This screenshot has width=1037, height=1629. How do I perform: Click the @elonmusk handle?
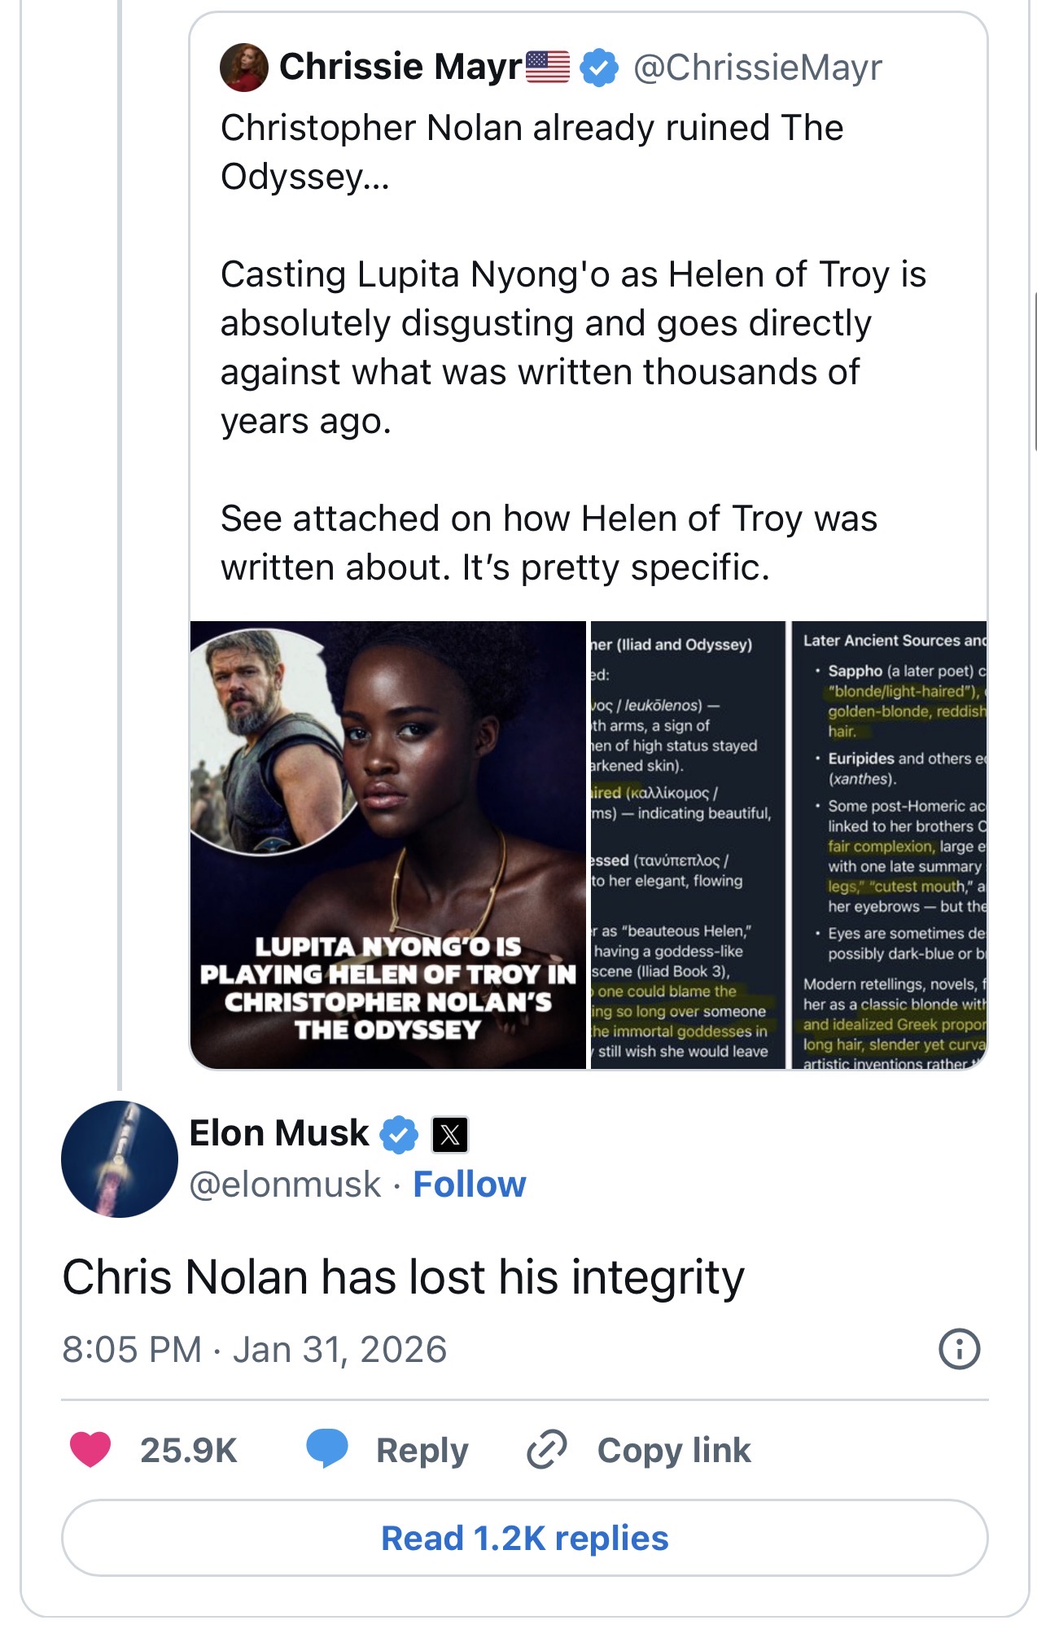pos(285,1185)
